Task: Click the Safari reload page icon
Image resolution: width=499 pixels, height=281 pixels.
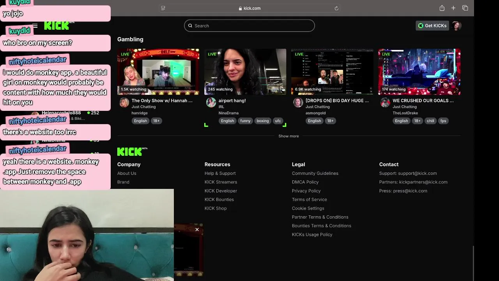Action: pos(336,8)
